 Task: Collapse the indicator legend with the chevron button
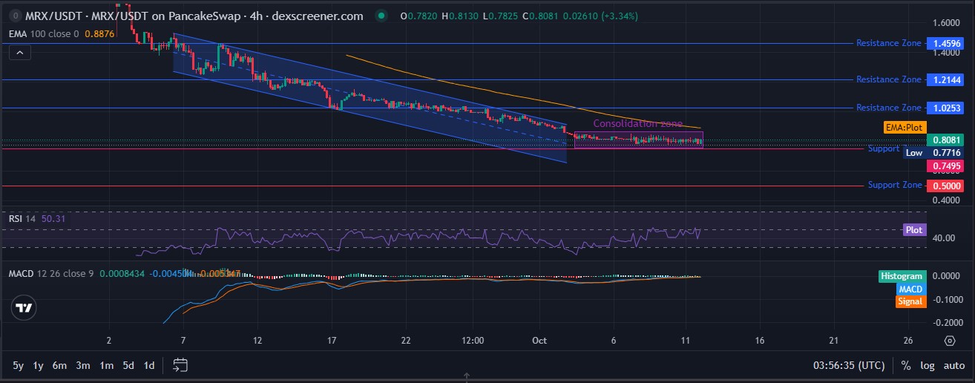20,52
